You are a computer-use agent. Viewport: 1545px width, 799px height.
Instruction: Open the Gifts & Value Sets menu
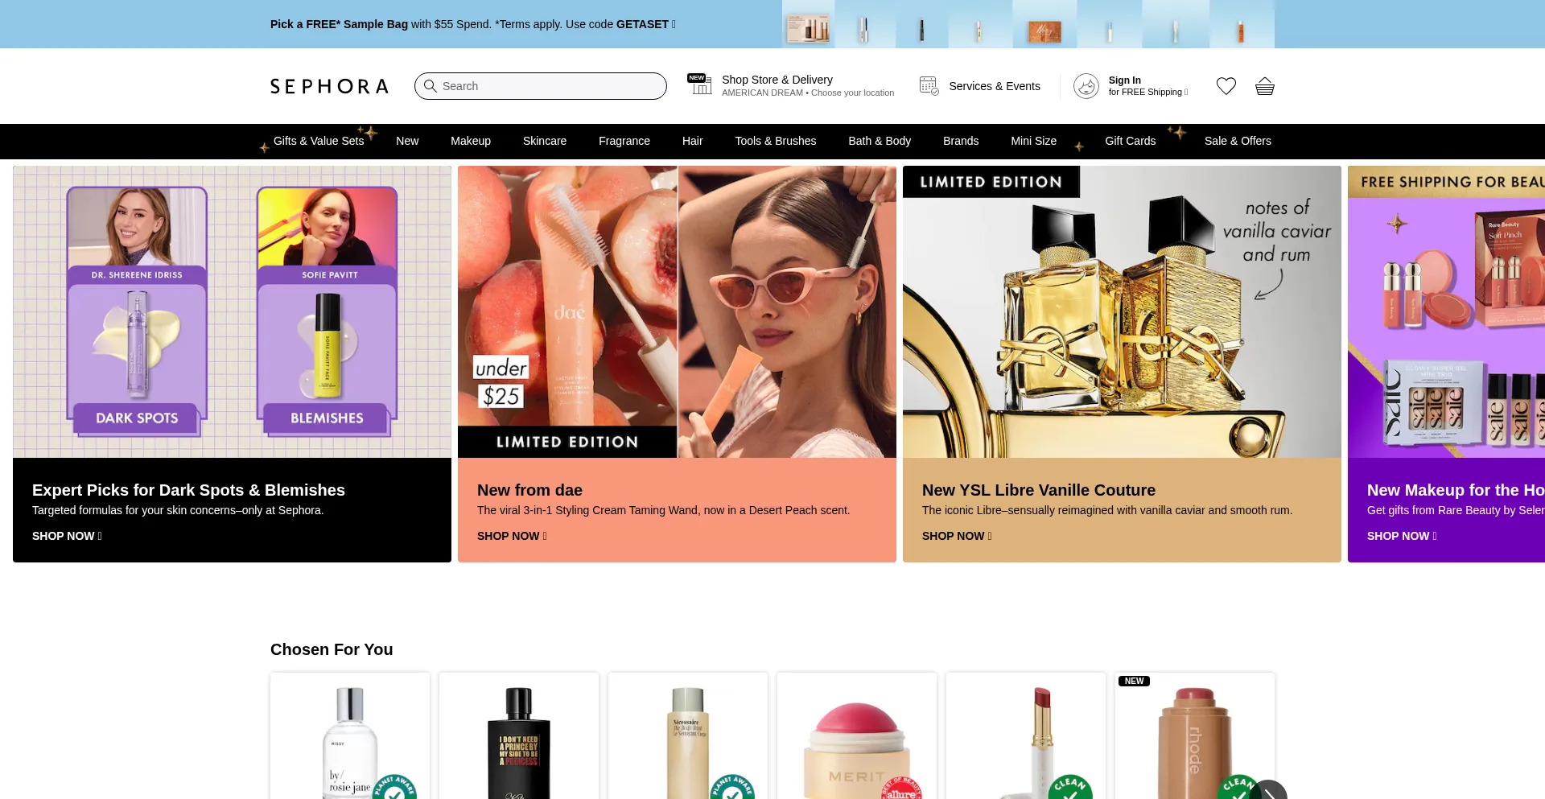pyautogui.click(x=318, y=141)
